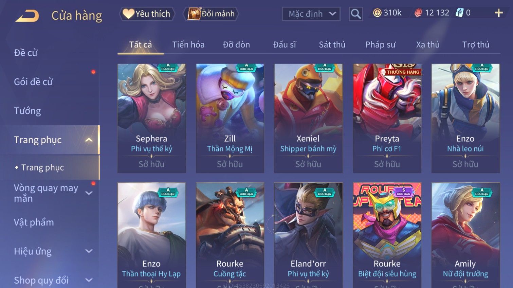Switch to the Pháp sư tab
This screenshot has width=513, height=288.
380,44
